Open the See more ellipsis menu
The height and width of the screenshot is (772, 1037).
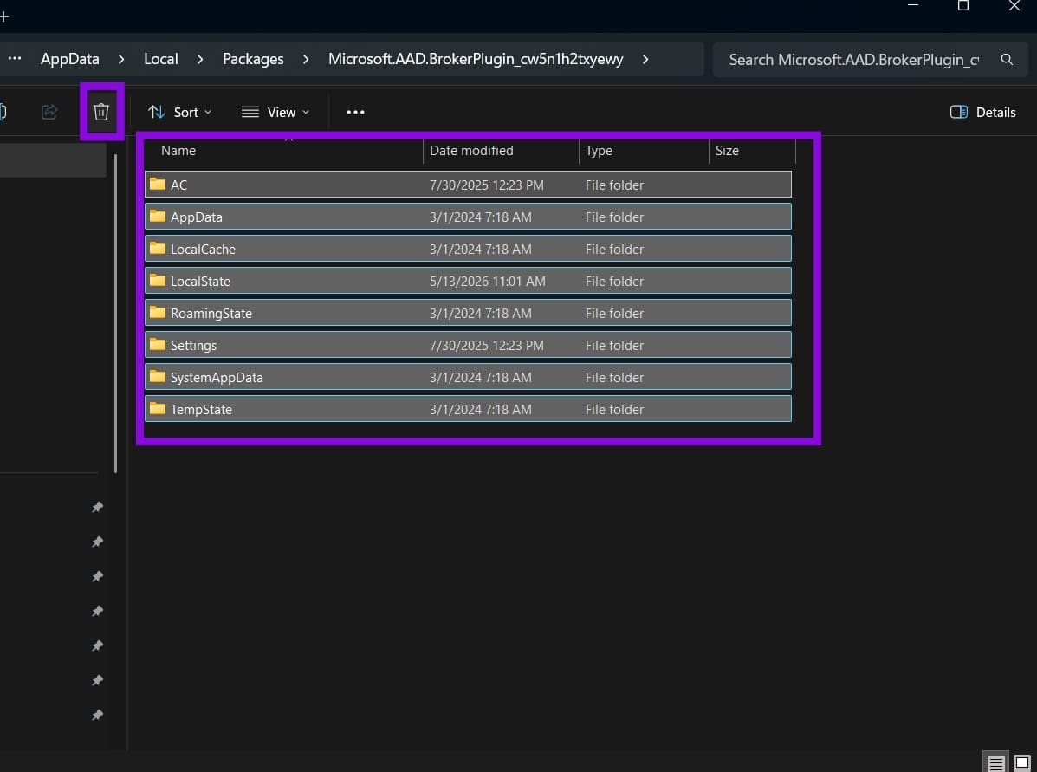(356, 112)
